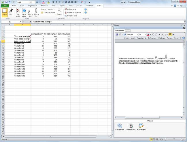This screenshot has width=187, height=142.
Task: Open the Georgia font dropdown in notes
Action: (136, 34)
